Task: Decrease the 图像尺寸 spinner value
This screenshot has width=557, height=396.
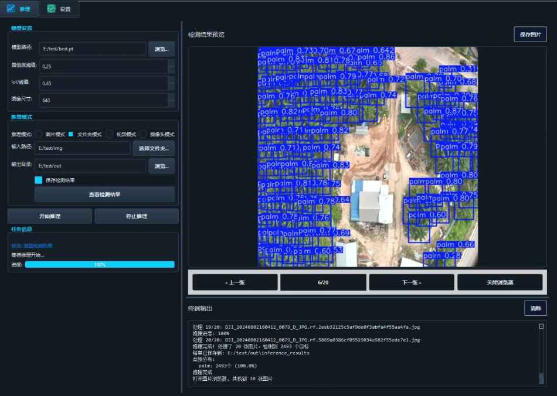Action: (171, 104)
